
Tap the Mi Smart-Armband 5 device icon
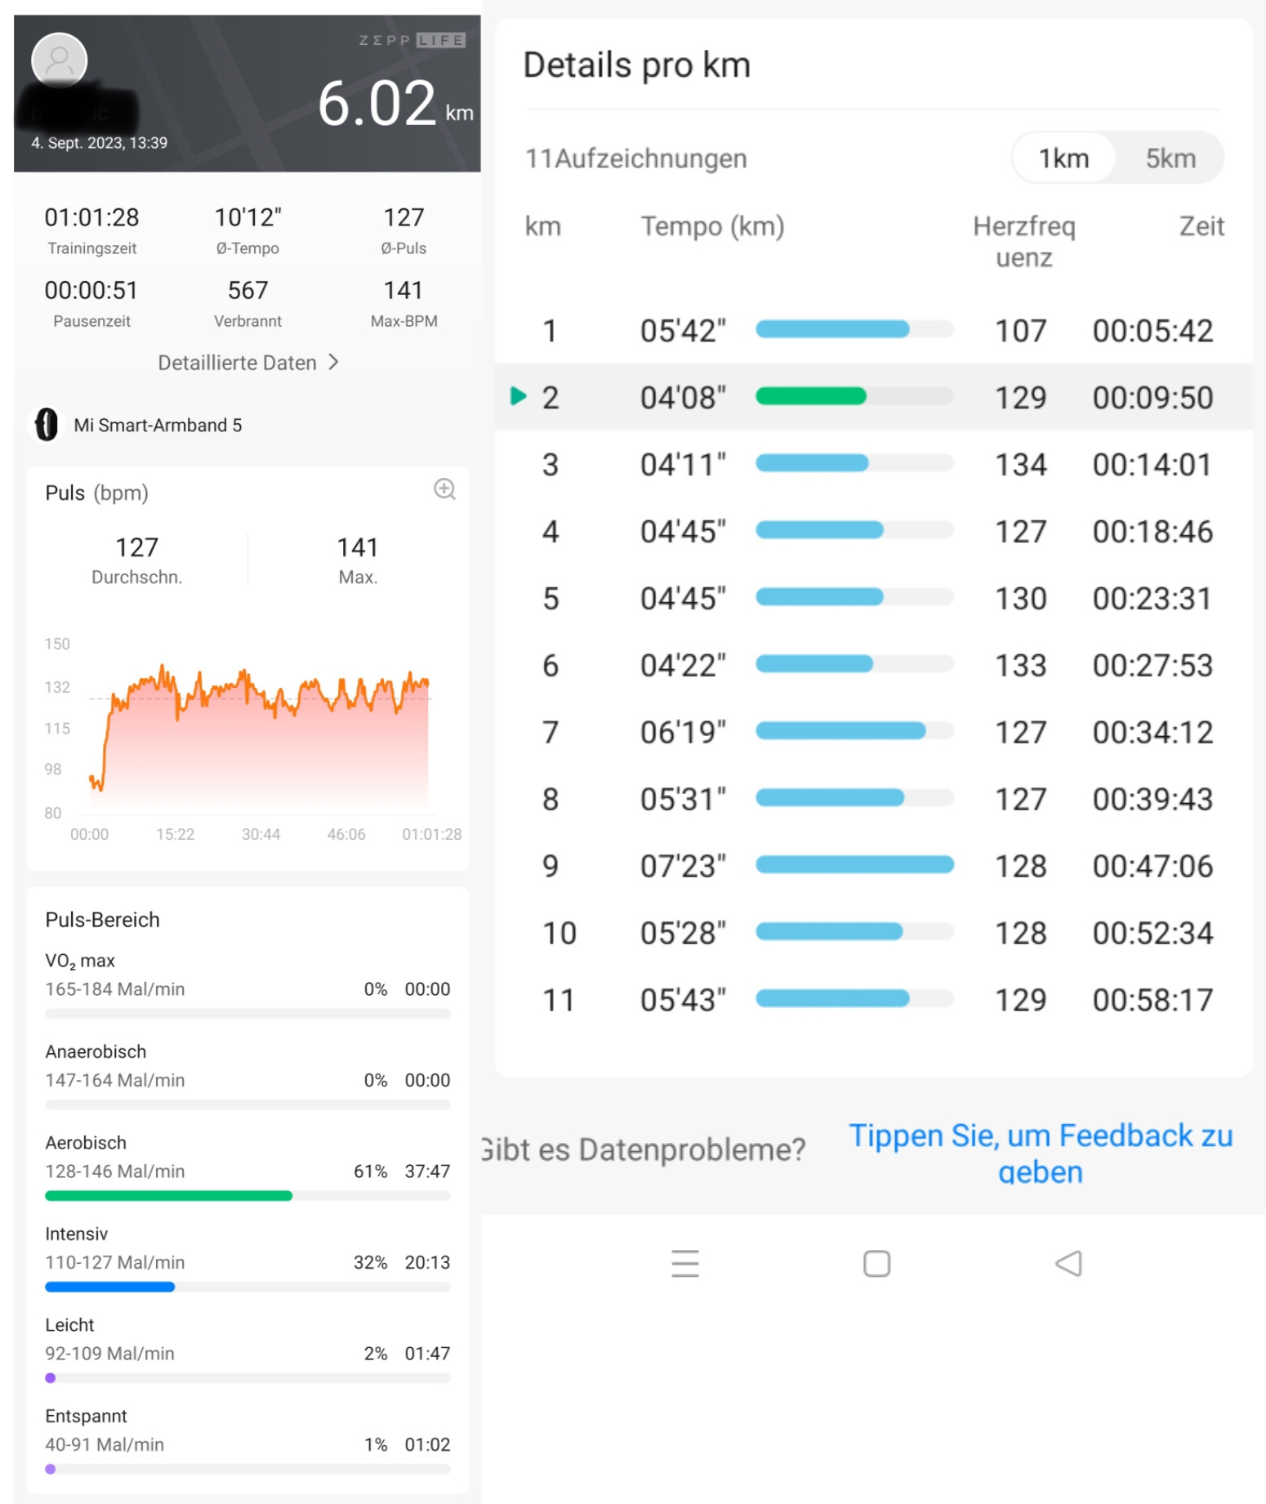click(x=47, y=425)
